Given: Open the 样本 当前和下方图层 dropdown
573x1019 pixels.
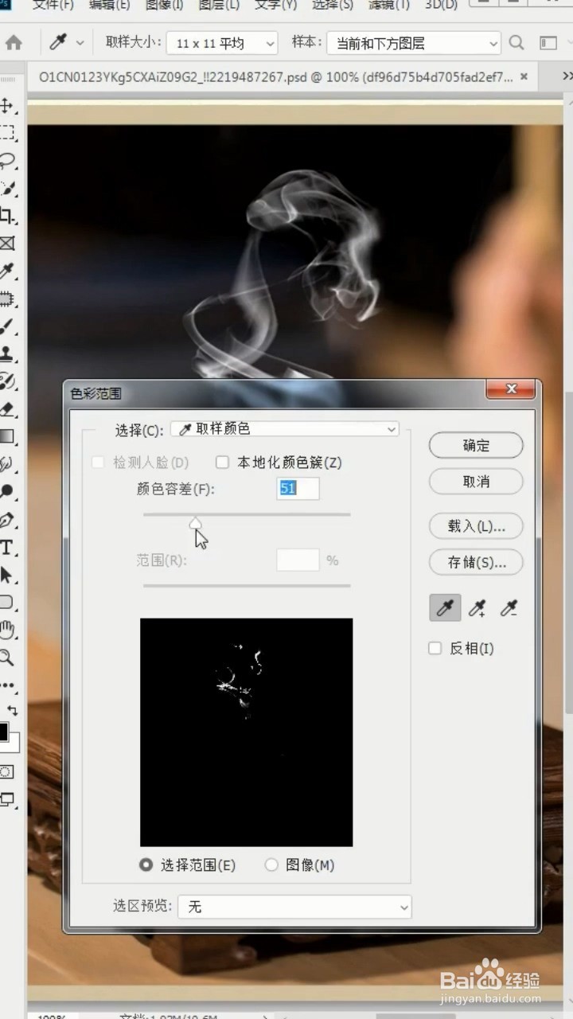Looking at the screenshot, I should [x=414, y=43].
